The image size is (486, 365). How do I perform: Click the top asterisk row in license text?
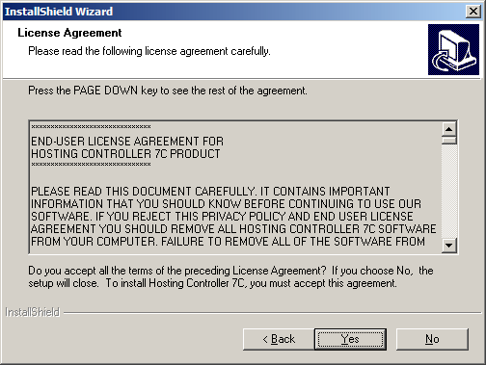[x=91, y=127]
